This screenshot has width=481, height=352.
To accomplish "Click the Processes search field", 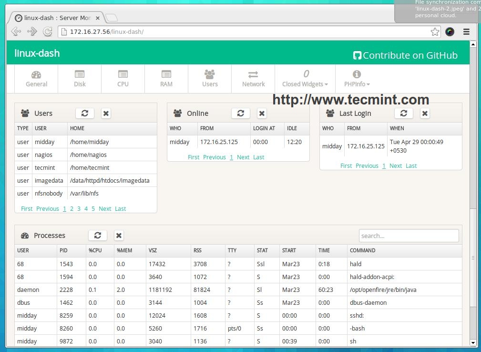I will pyautogui.click(x=409, y=236).
